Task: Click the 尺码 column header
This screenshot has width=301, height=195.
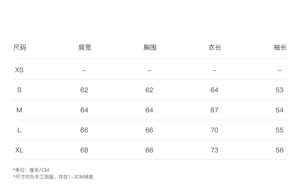Action: point(20,47)
